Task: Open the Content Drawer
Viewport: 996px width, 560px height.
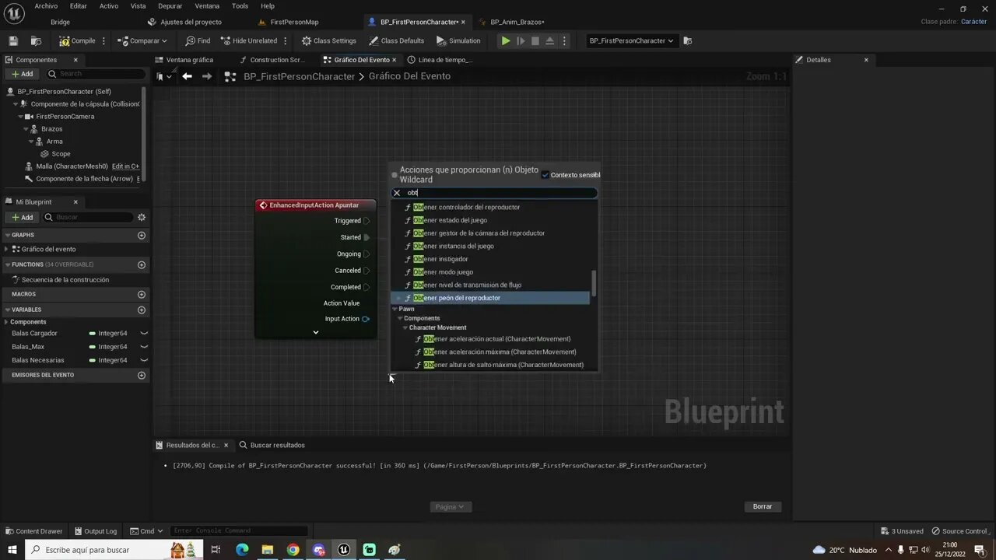Action: [33, 531]
